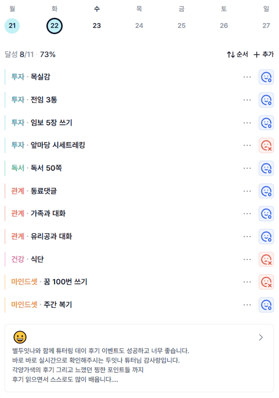Click smiley icon for 주간 복기

[266, 305]
